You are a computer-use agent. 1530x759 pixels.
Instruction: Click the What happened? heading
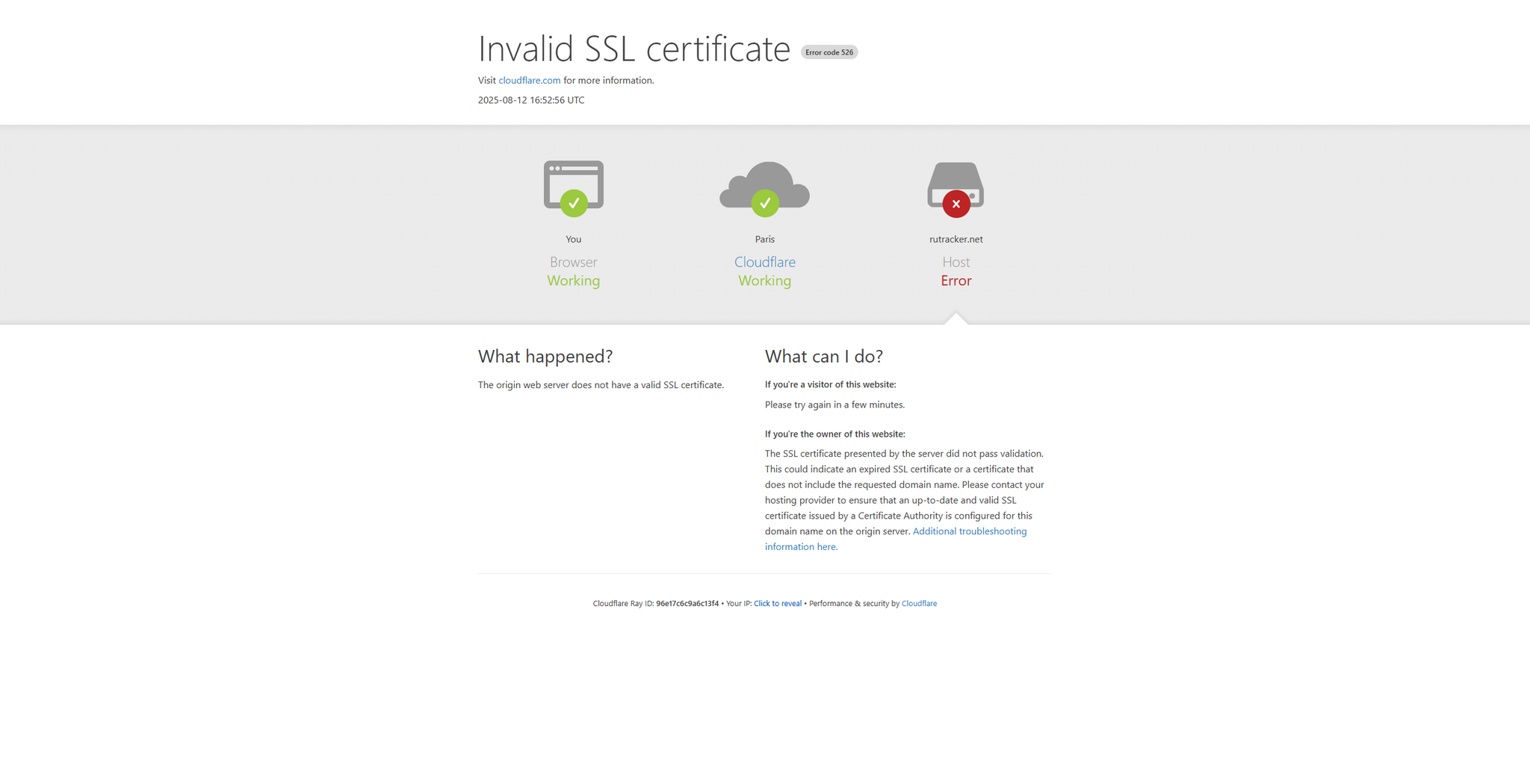(545, 357)
